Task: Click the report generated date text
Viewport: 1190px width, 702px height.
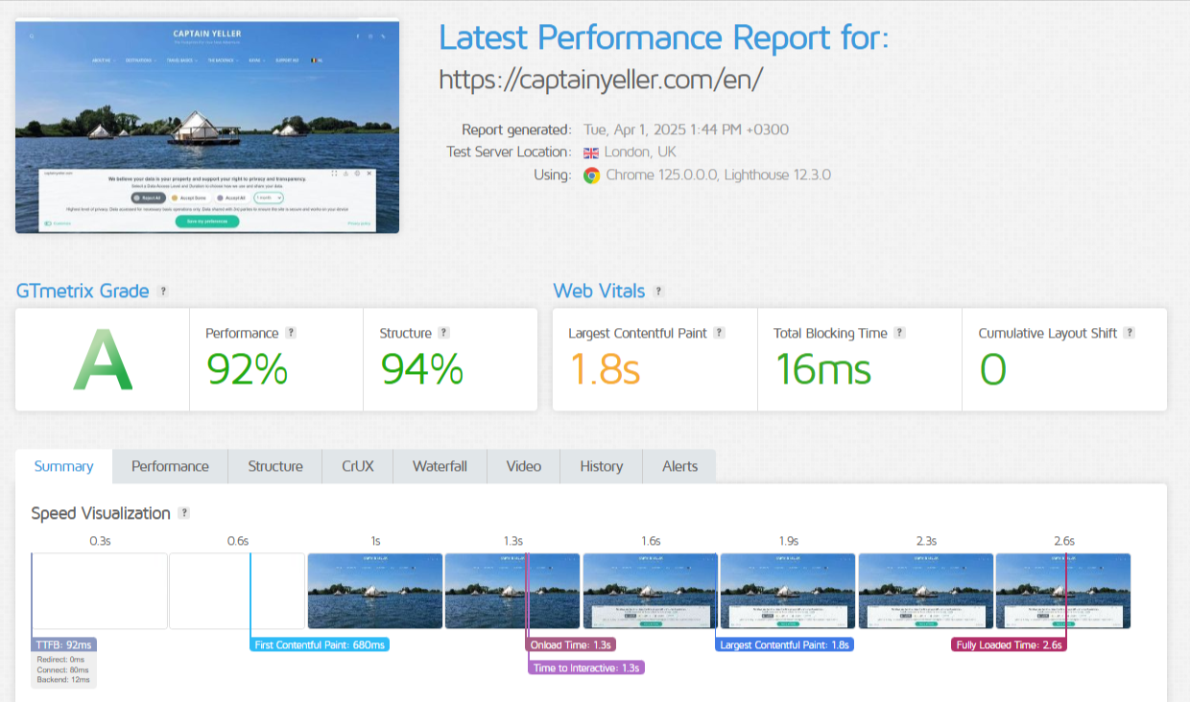Action: [686, 129]
